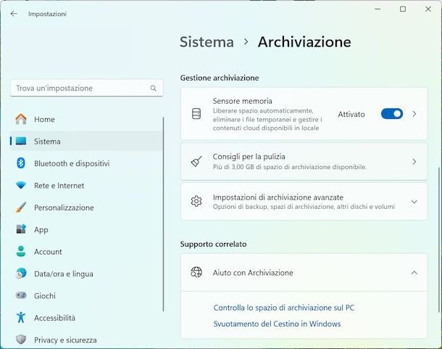Click the Accessibilità figure icon
This screenshot has width=442, height=349.
tap(21, 318)
